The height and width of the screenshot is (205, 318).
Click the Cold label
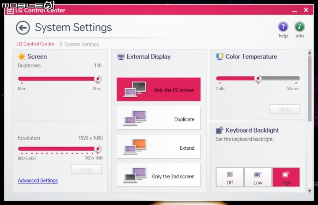[x=220, y=88]
